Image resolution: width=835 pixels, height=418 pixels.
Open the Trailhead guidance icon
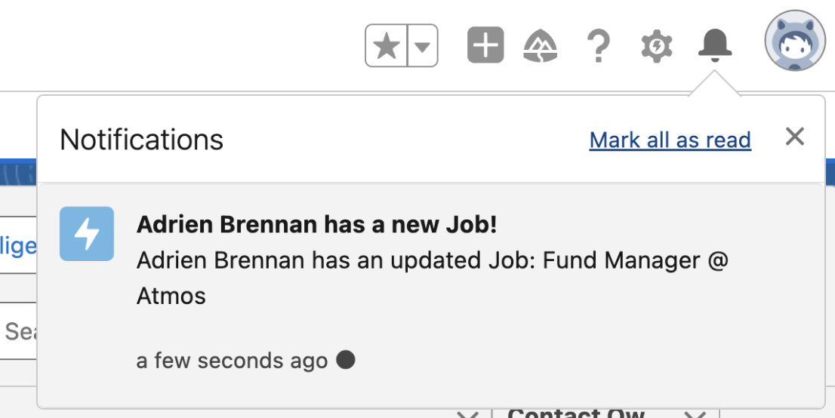click(x=541, y=47)
